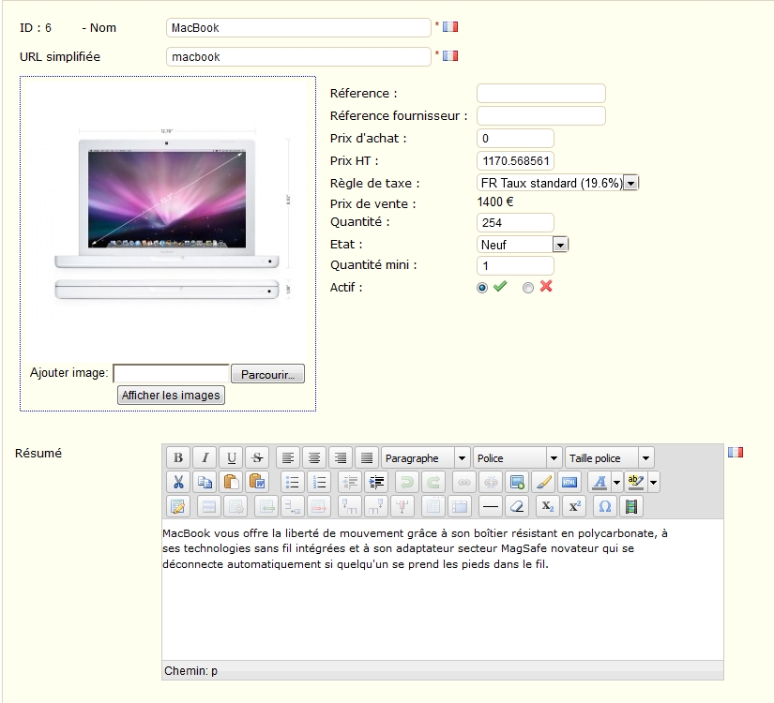774x703 pixels.
Task: Open the Paragraphe format dropdown
Action: click(426, 457)
